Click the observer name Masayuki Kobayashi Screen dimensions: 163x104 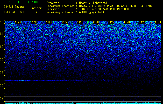tap(93, 3)
